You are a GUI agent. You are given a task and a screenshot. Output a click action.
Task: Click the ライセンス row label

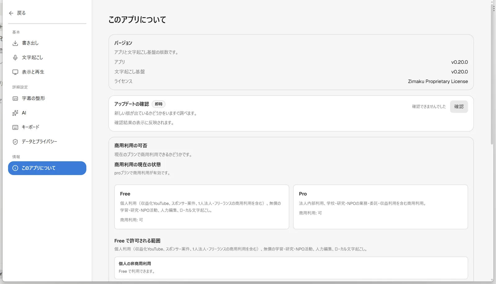tap(123, 81)
